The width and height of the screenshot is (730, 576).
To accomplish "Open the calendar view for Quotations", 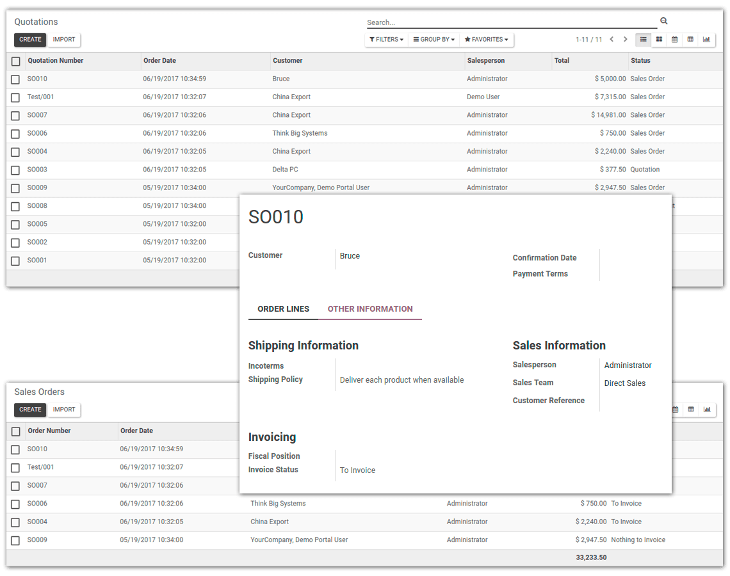I will (x=674, y=39).
